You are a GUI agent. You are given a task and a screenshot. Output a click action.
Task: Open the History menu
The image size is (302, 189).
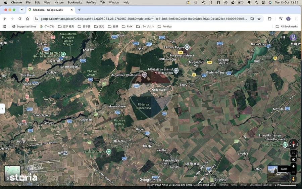[59, 2]
